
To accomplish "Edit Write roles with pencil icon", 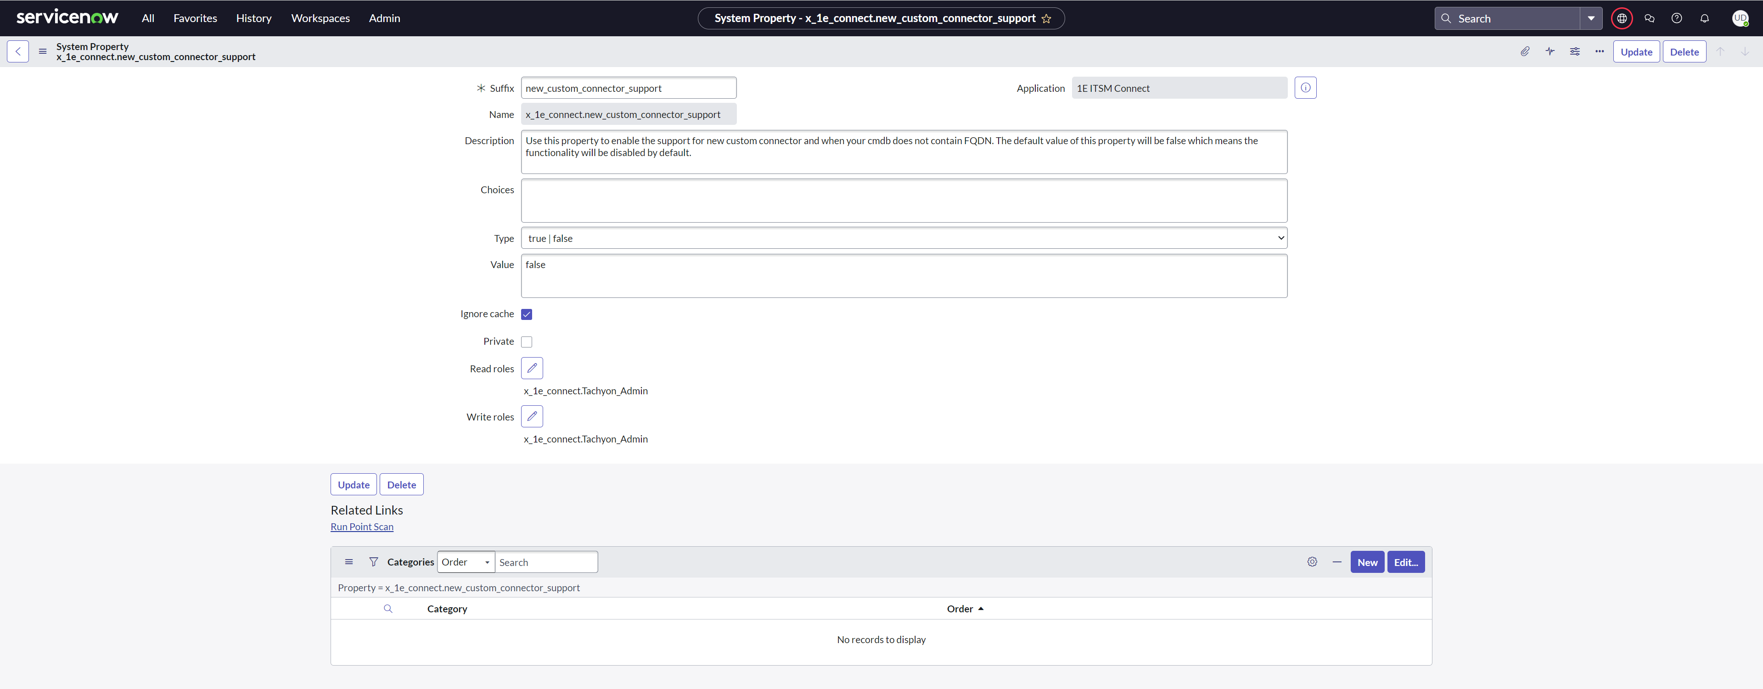I will pyautogui.click(x=532, y=416).
